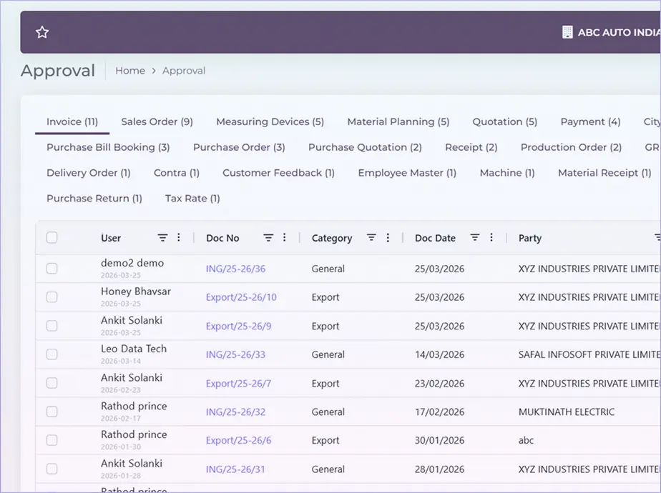Toggle the select-all header checkbox

coord(52,237)
